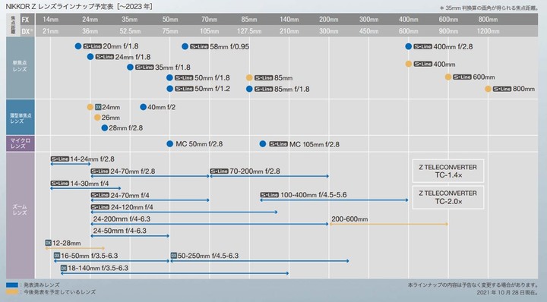Click the orange dot beside S-Line 600mm
This screenshot has height=302, width=547.
(x=448, y=77)
